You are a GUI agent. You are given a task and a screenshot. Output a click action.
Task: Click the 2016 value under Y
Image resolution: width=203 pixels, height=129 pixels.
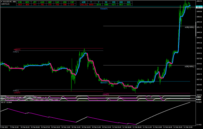tap(99, 5)
